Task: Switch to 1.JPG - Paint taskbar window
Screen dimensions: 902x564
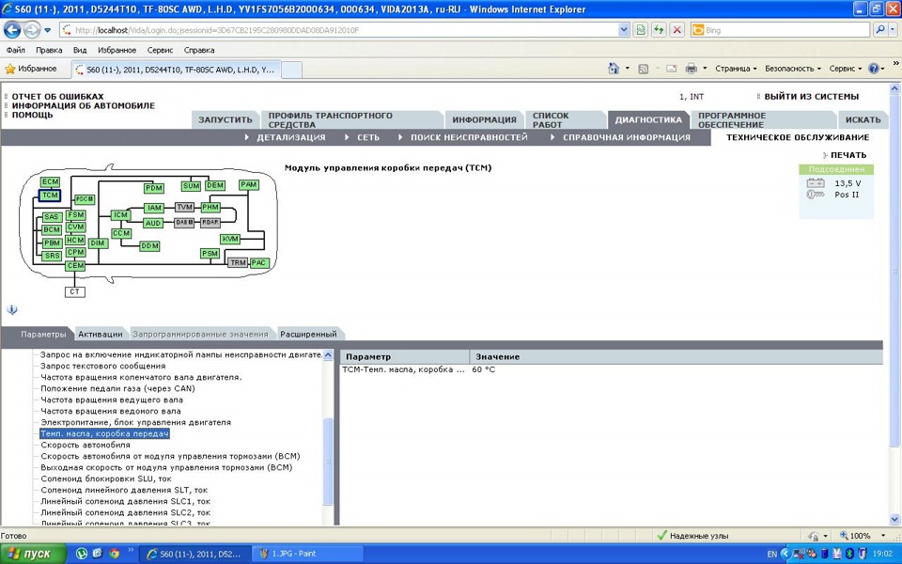Action: tap(307, 554)
